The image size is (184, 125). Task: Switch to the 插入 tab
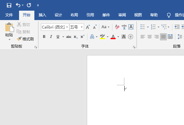click(42, 15)
